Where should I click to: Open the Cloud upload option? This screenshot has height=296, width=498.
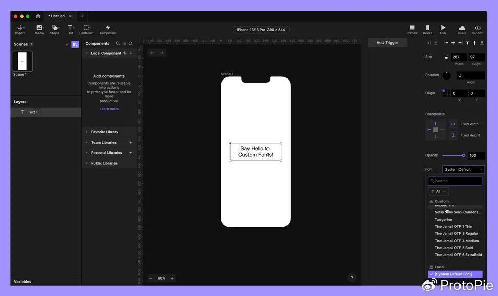(462, 30)
